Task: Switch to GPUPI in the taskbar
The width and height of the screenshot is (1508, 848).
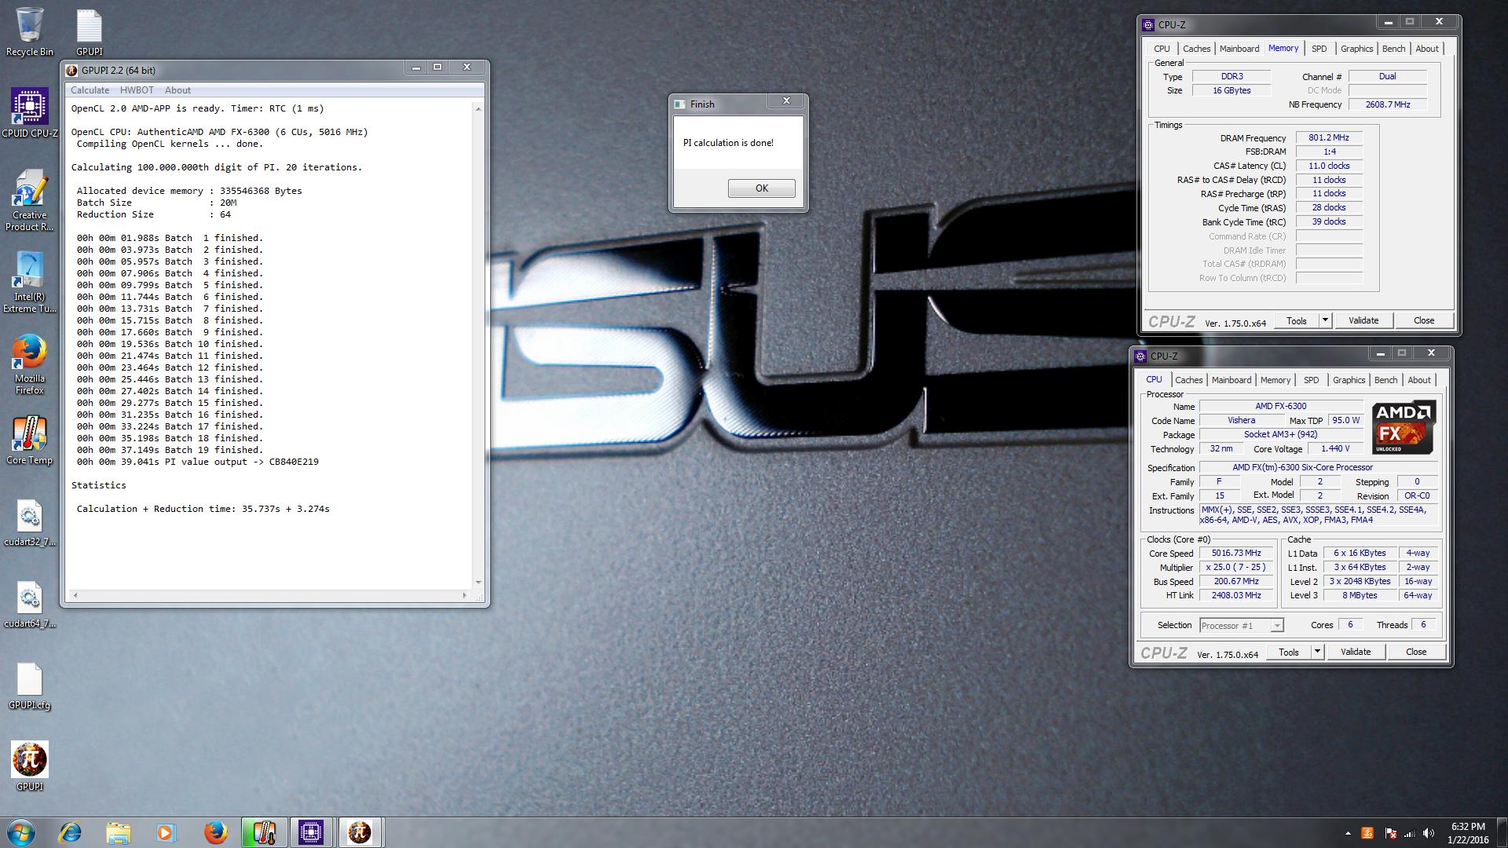Action: point(360,832)
